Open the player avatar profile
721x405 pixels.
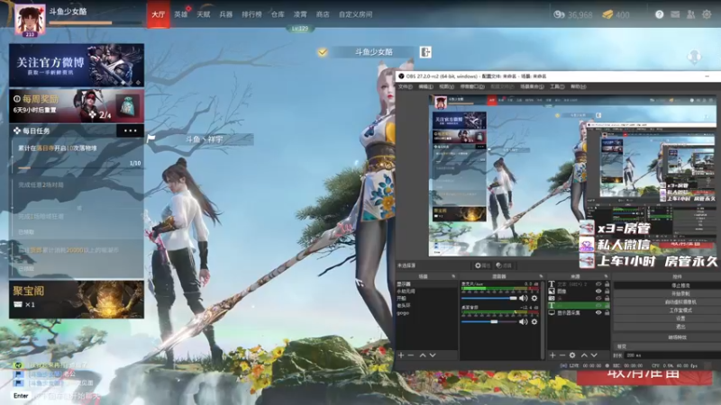pos(30,20)
